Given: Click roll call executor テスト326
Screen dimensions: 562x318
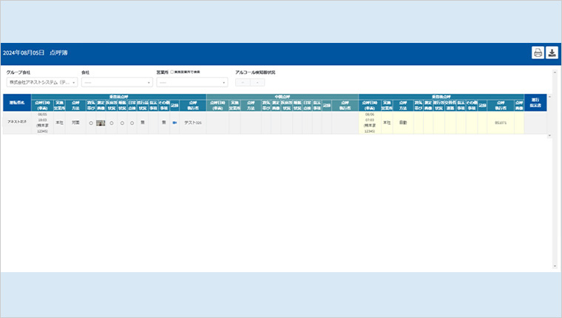Looking at the screenshot, I should coord(193,123).
